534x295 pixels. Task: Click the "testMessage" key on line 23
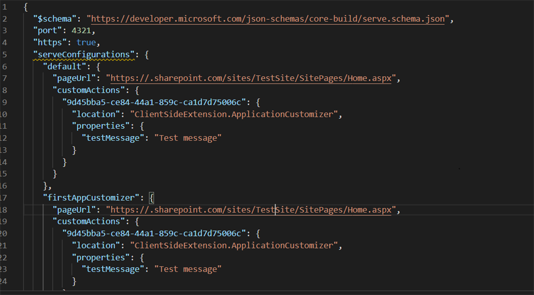[113, 269]
